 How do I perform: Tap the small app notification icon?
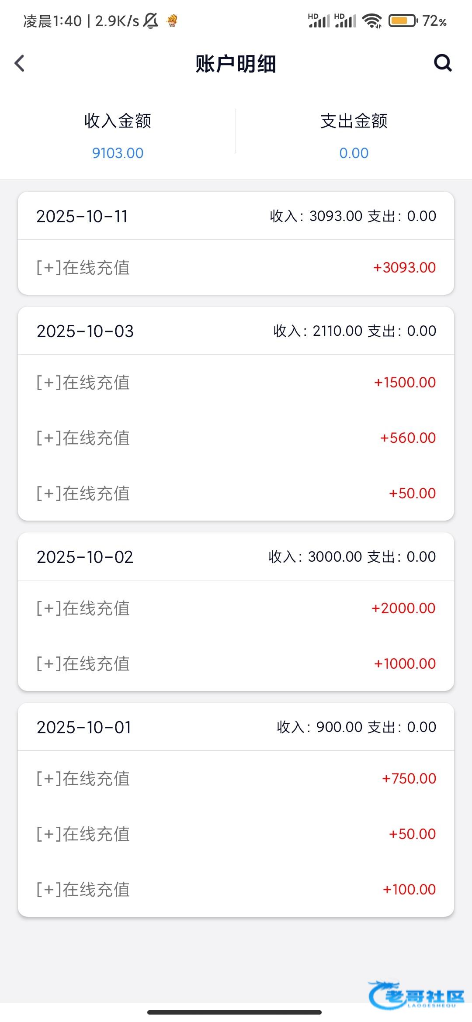173,21
